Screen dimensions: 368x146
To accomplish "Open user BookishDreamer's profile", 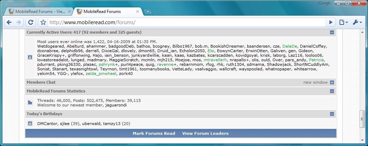I will [x=225, y=46].
